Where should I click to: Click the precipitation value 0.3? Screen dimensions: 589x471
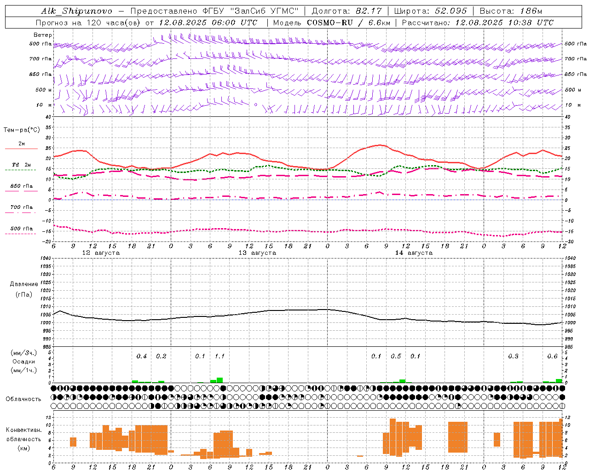(x=513, y=356)
